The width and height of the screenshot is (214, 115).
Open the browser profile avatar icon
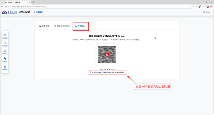199,7
